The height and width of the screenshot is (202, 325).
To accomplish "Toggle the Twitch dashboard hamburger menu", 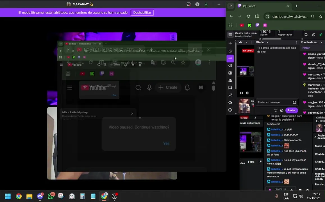I will coord(230,35).
